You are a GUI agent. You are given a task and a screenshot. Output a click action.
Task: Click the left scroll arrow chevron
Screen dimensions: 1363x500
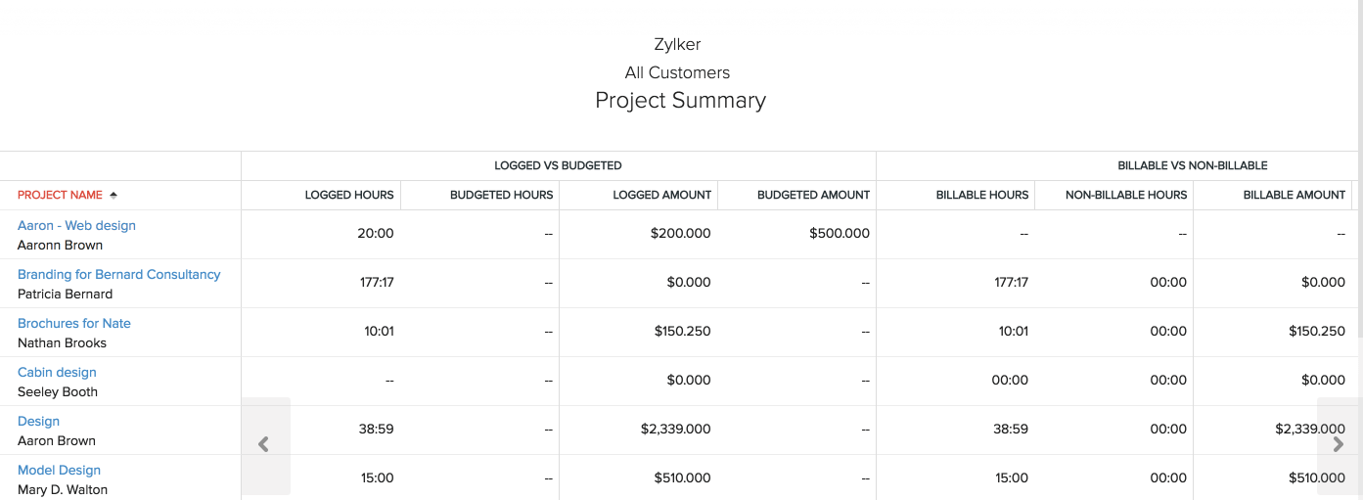click(263, 444)
